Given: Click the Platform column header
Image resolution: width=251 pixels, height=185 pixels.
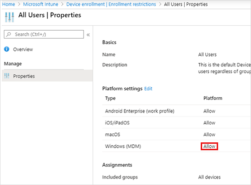Looking at the screenshot, I should click(213, 98).
